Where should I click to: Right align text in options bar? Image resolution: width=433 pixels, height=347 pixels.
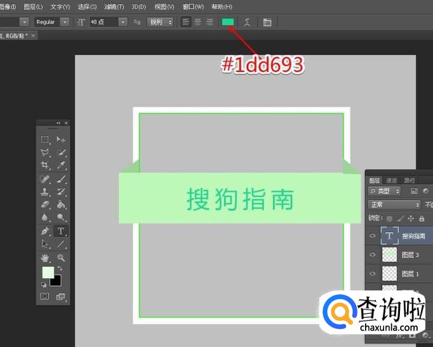210,22
